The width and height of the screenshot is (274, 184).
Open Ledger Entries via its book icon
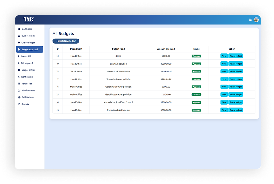(x=19, y=70)
